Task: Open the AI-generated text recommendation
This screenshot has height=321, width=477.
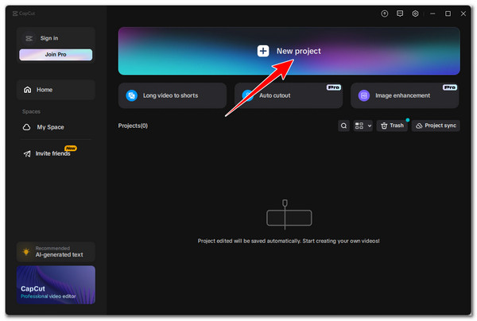Action: (x=56, y=252)
